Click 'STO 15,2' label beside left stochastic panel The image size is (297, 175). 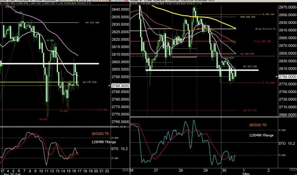click(x=119, y=149)
